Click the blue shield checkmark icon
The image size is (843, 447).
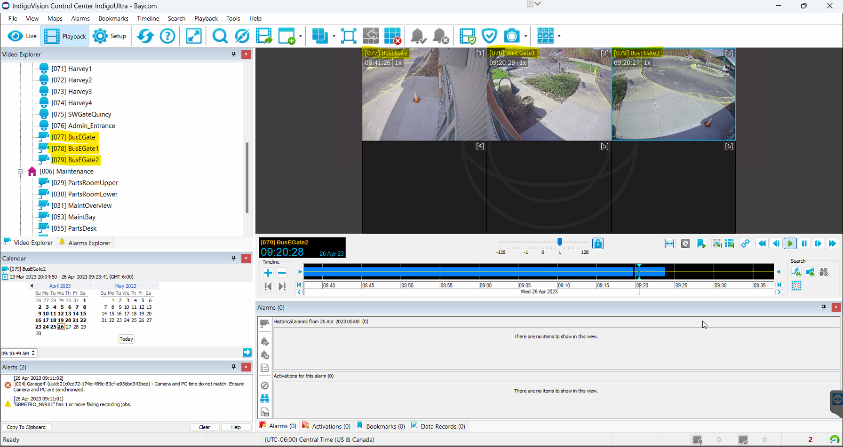(x=490, y=36)
